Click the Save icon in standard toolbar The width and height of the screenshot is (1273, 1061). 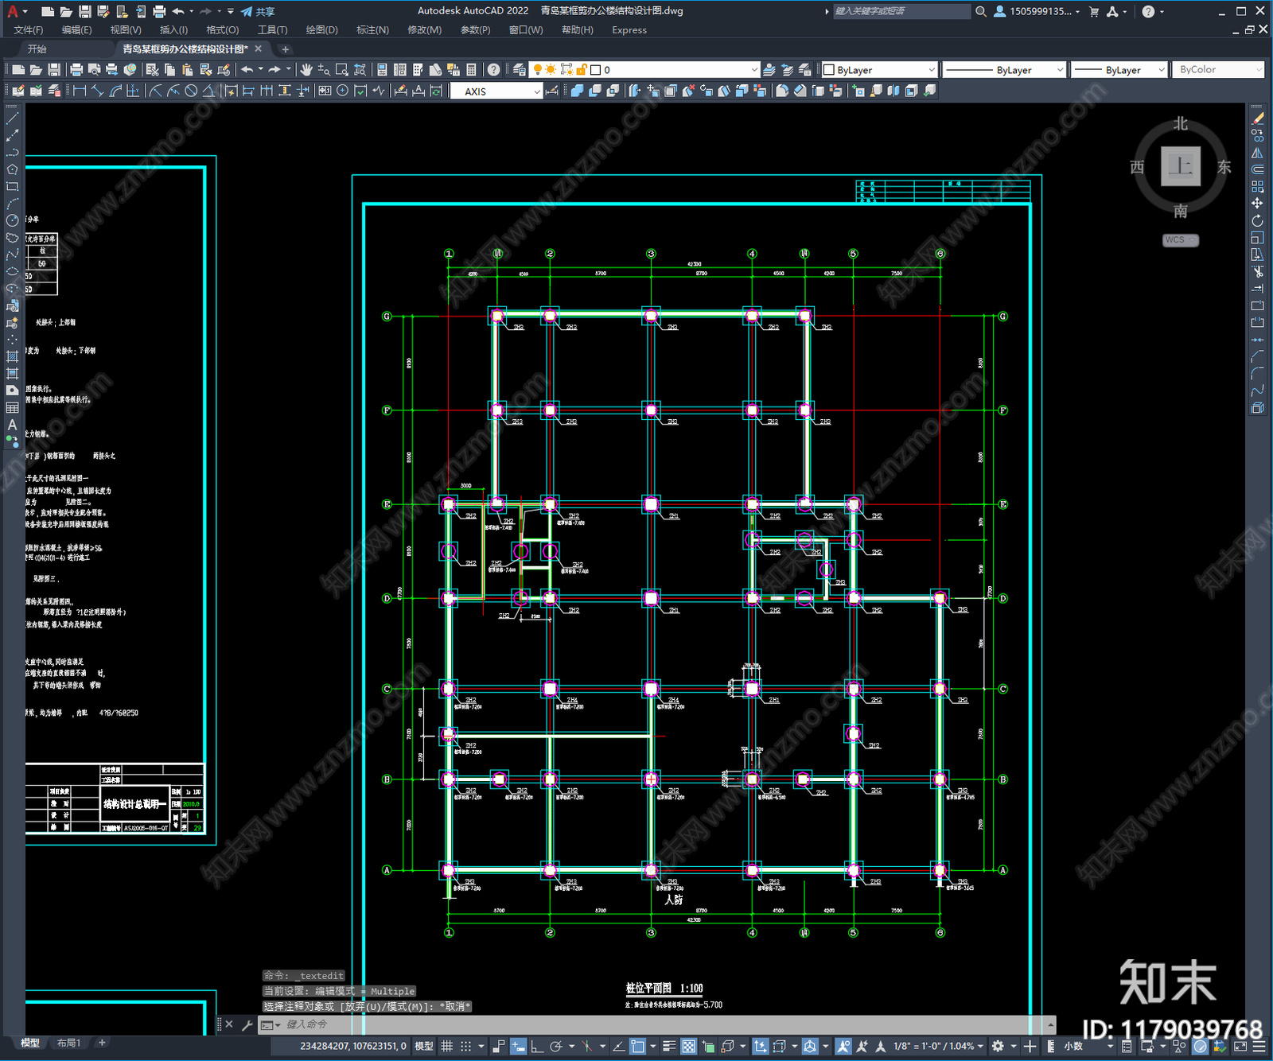53,70
